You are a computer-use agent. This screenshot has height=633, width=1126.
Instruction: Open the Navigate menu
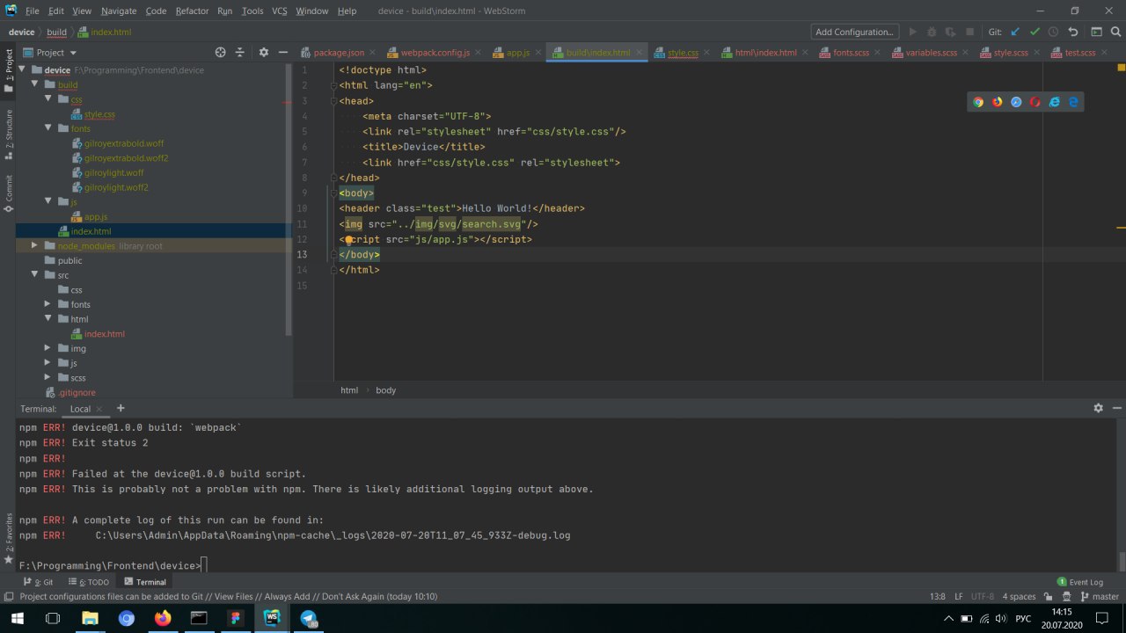pos(119,11)
